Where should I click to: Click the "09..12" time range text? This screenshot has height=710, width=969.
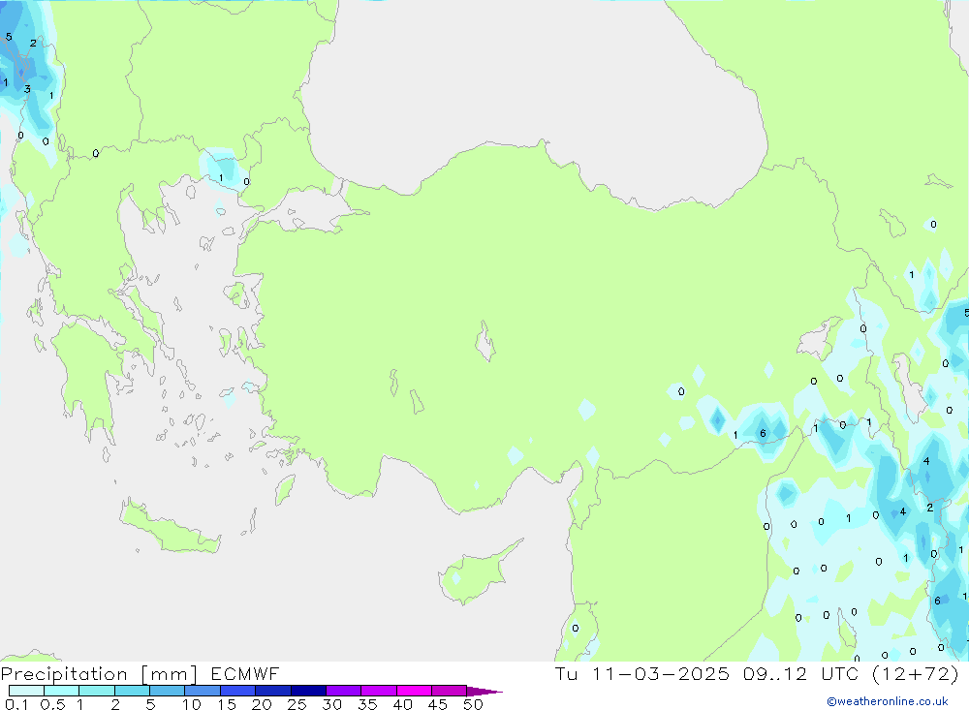tap(775, 673)
